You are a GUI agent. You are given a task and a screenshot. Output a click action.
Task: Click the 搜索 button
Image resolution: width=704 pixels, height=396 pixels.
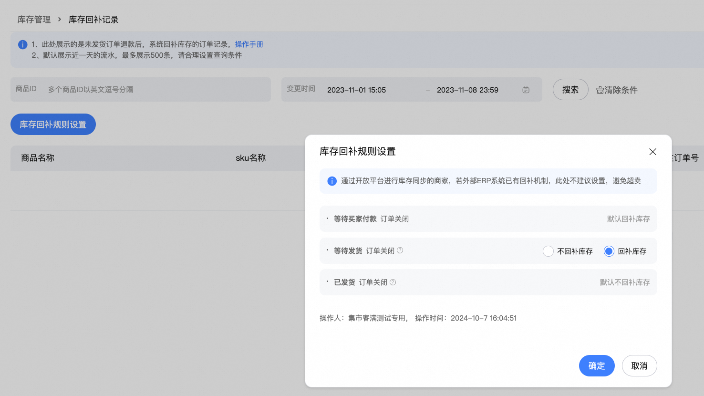point(570,90)
